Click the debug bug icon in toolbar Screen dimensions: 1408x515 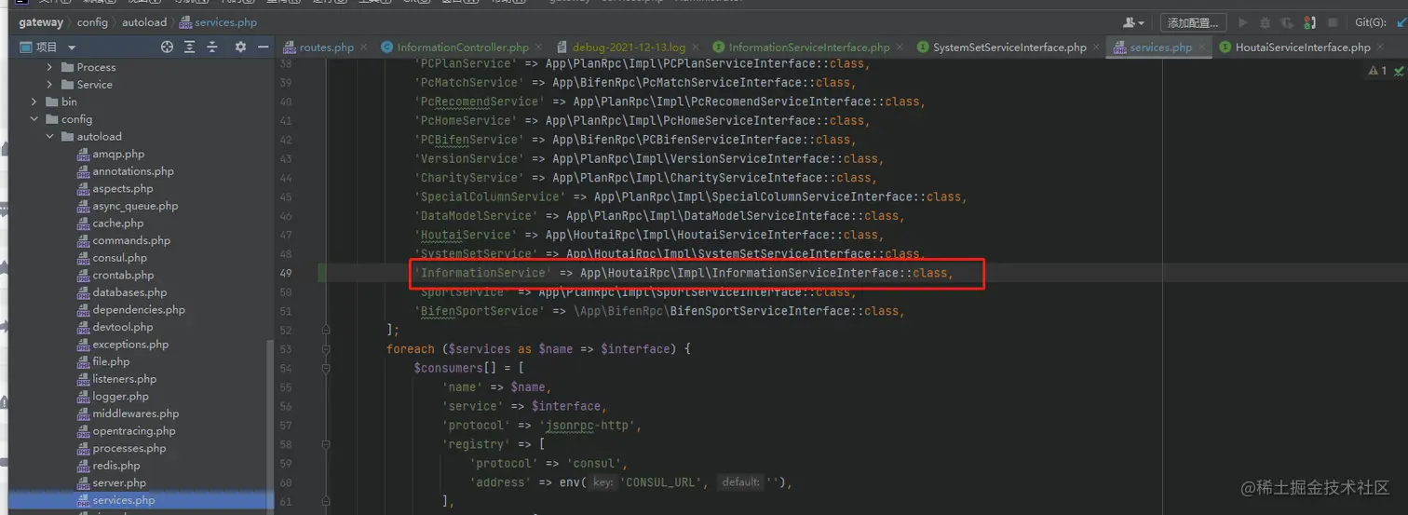1265,22
